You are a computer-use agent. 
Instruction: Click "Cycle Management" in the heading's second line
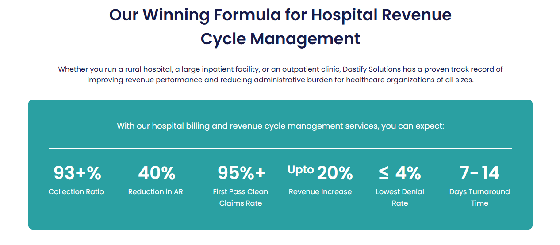280,39
